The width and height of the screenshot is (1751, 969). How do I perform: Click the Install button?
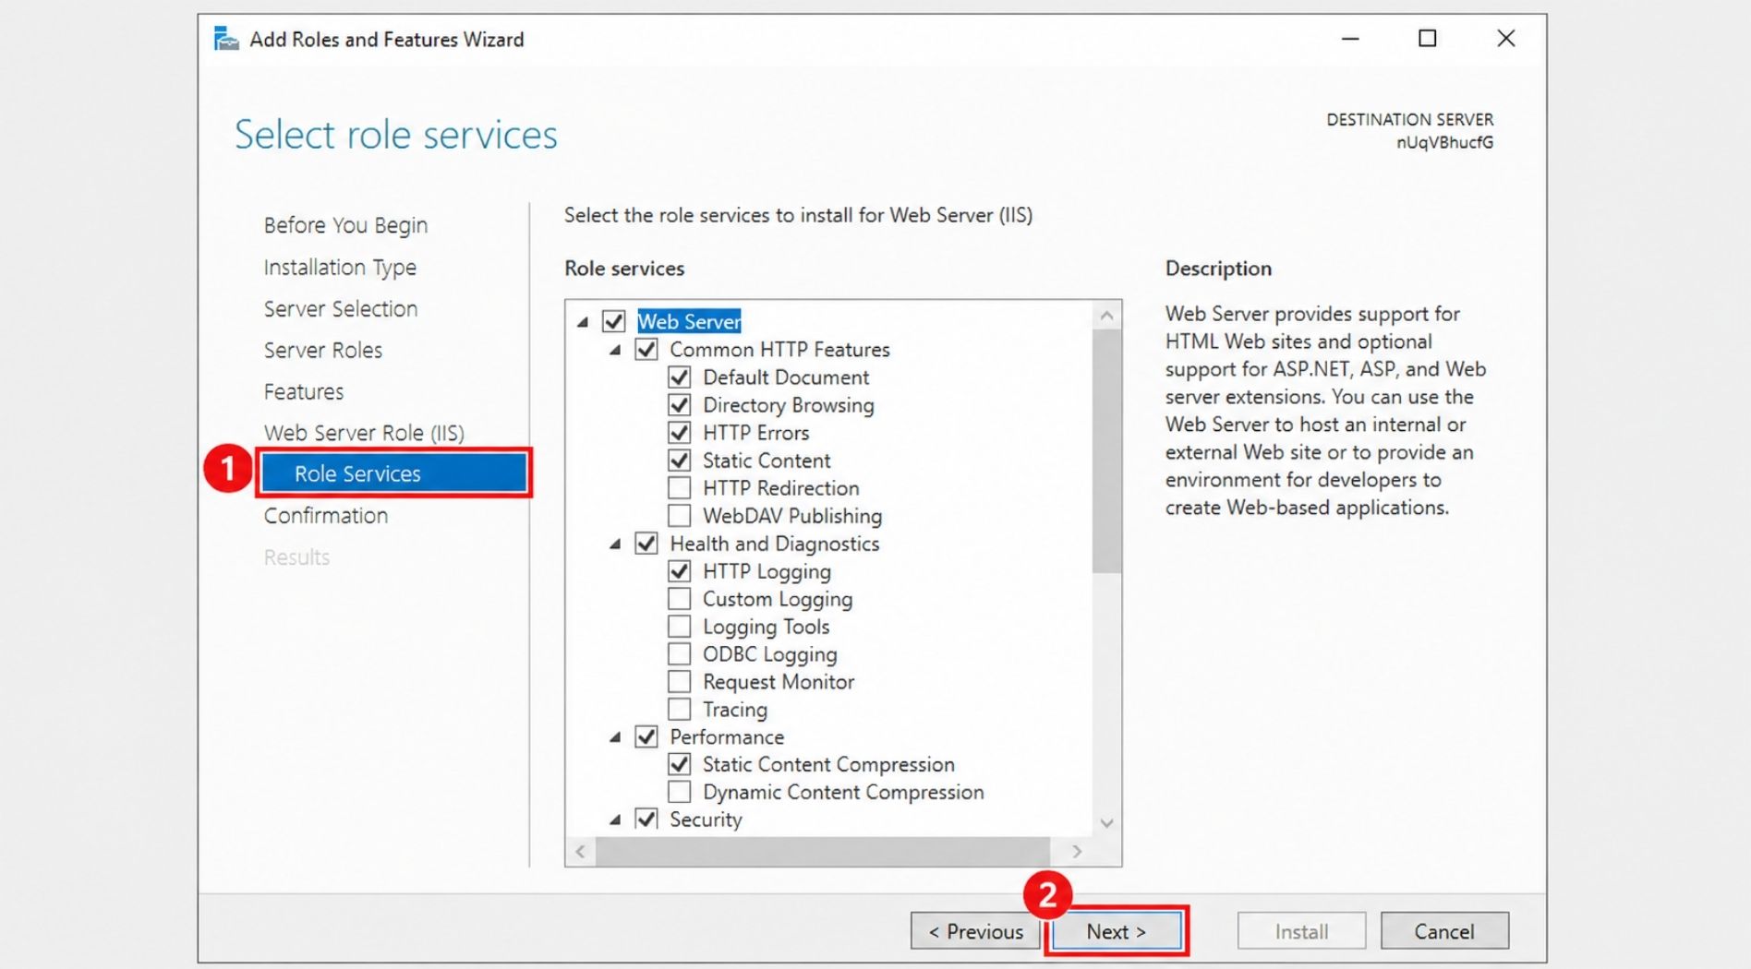(1301, 931)
